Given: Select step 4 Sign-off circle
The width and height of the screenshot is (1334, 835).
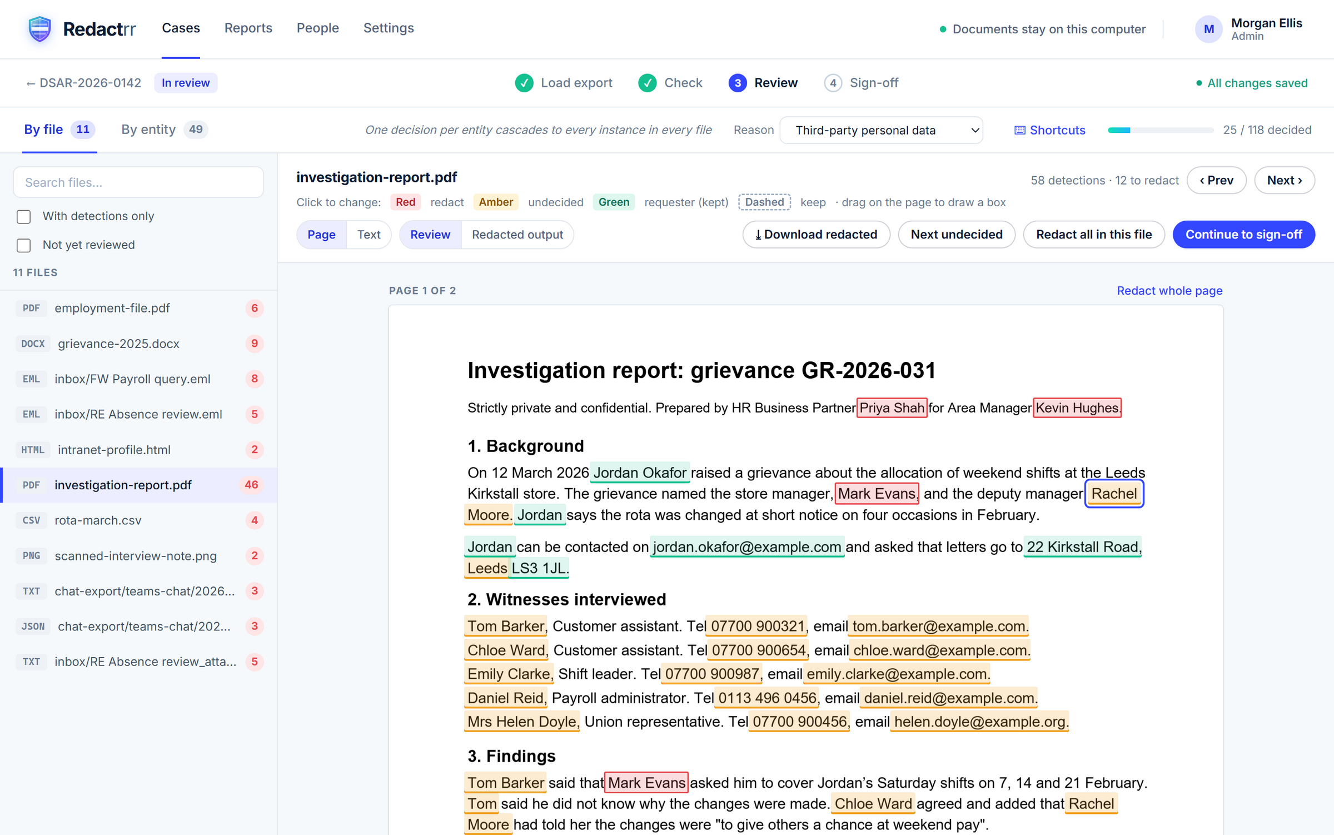Looking at the screenshot, I should 832,83.
